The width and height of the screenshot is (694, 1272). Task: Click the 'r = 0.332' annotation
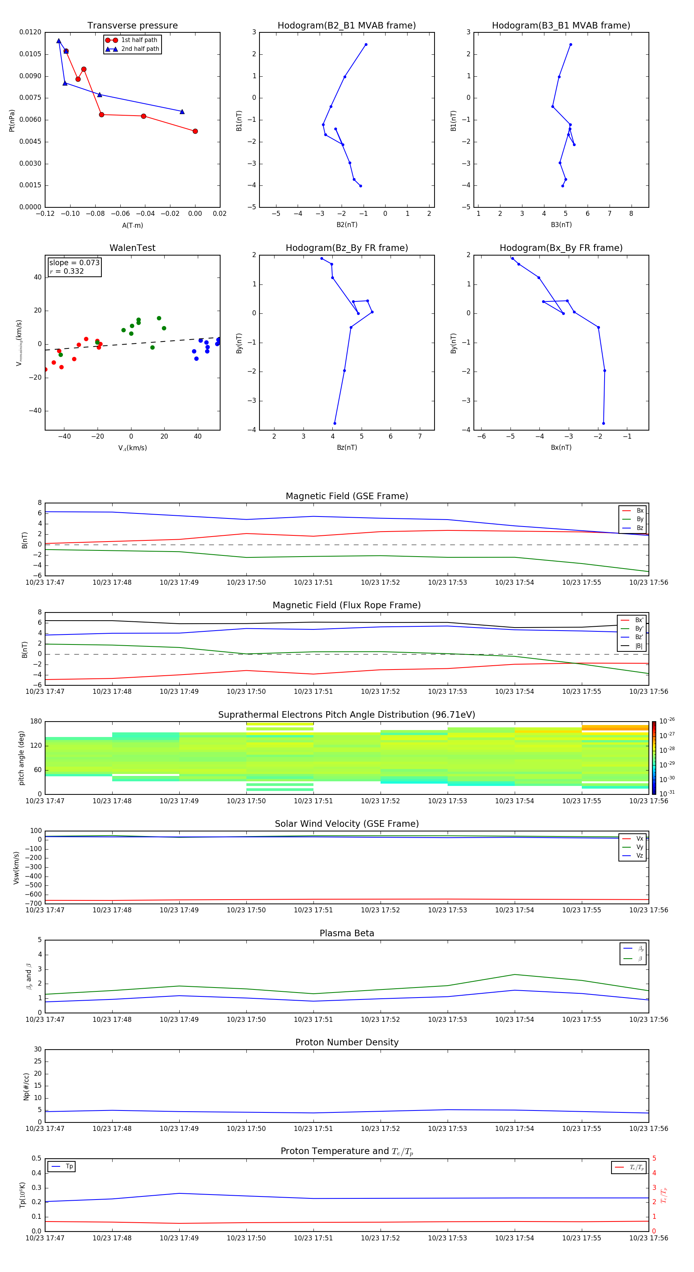[x=67, y=271]
